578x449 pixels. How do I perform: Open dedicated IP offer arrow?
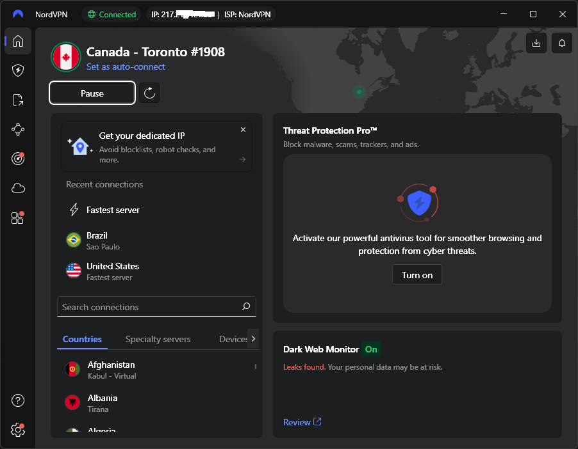point(242,159)
